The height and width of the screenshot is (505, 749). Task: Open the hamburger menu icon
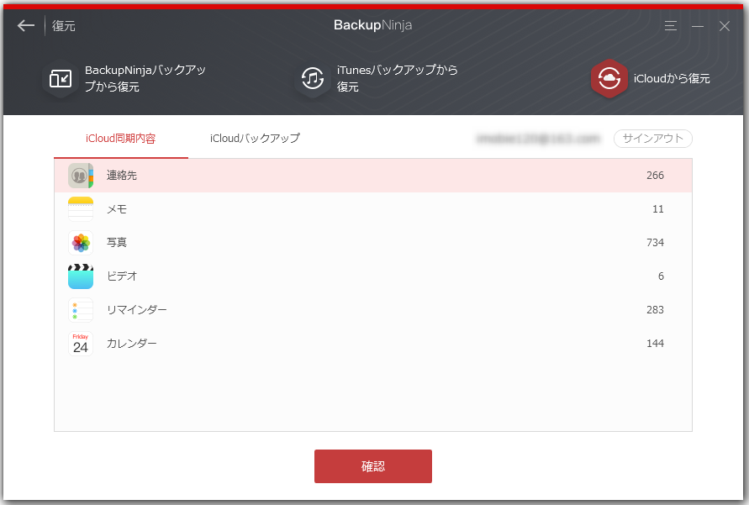[x=671, y=26]
